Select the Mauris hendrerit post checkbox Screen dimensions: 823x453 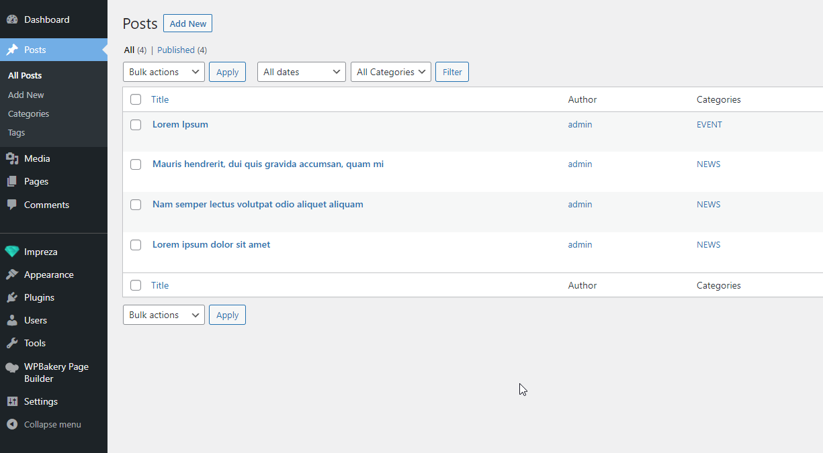[x=136, y=164]
